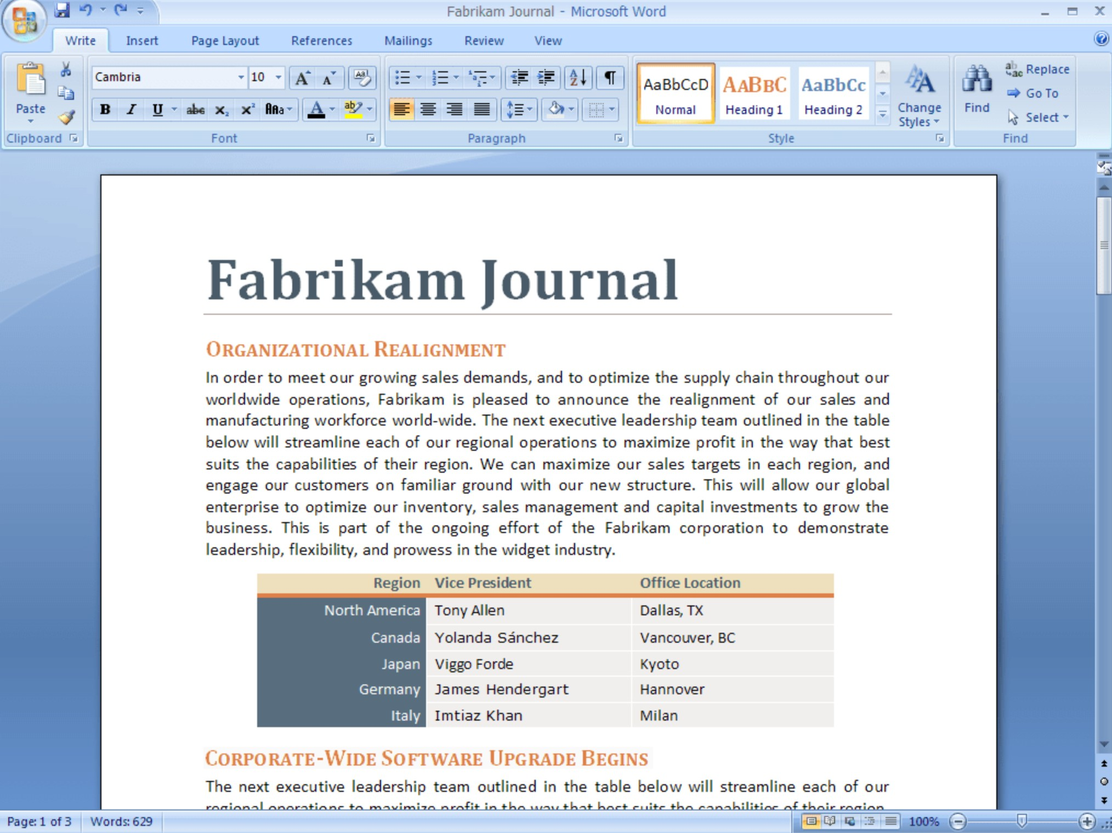Switch to Draft view in the status bar

(x=890, y=821)
